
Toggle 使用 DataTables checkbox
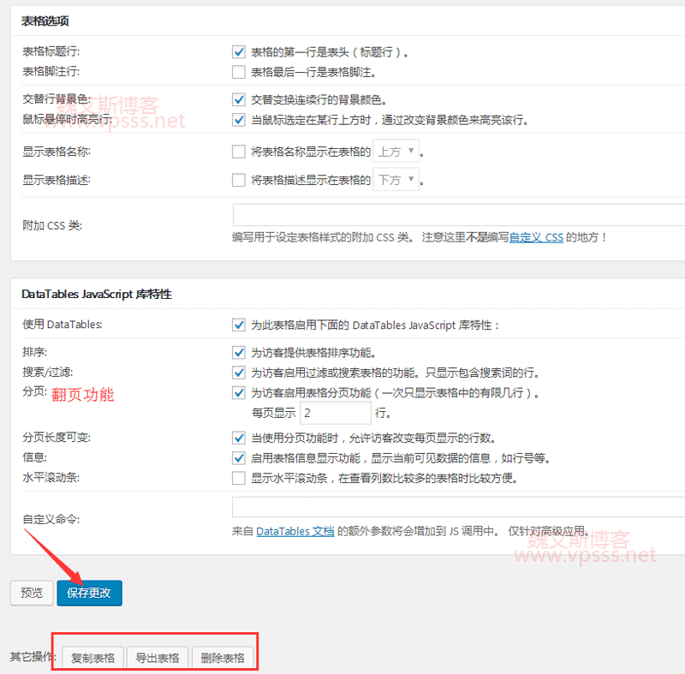(x=239, y=325)
